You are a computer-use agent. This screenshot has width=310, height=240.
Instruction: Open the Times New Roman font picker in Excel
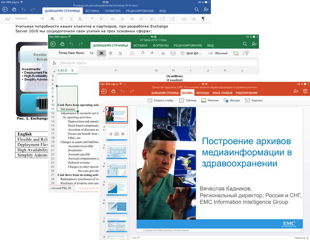(x=71, y=53)
